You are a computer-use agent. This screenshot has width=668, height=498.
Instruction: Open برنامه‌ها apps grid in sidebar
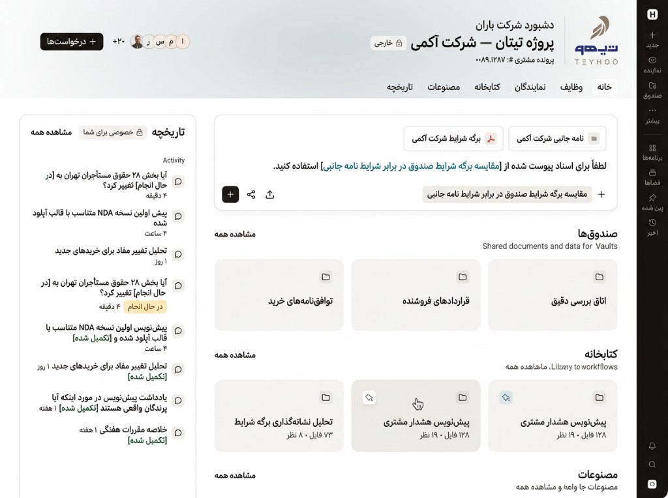pyautogui.click(x=652, y=152)
